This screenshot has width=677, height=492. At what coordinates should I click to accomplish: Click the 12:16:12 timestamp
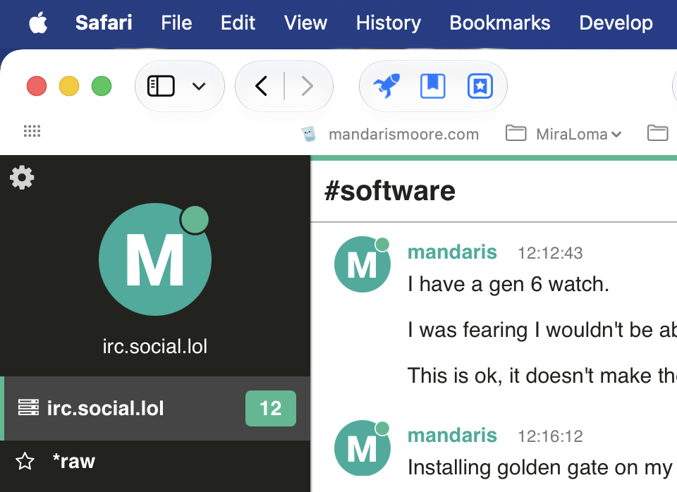point(550,436)
